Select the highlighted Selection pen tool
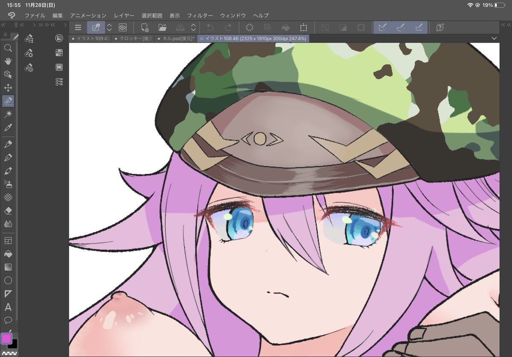 [x=8, y=101]
